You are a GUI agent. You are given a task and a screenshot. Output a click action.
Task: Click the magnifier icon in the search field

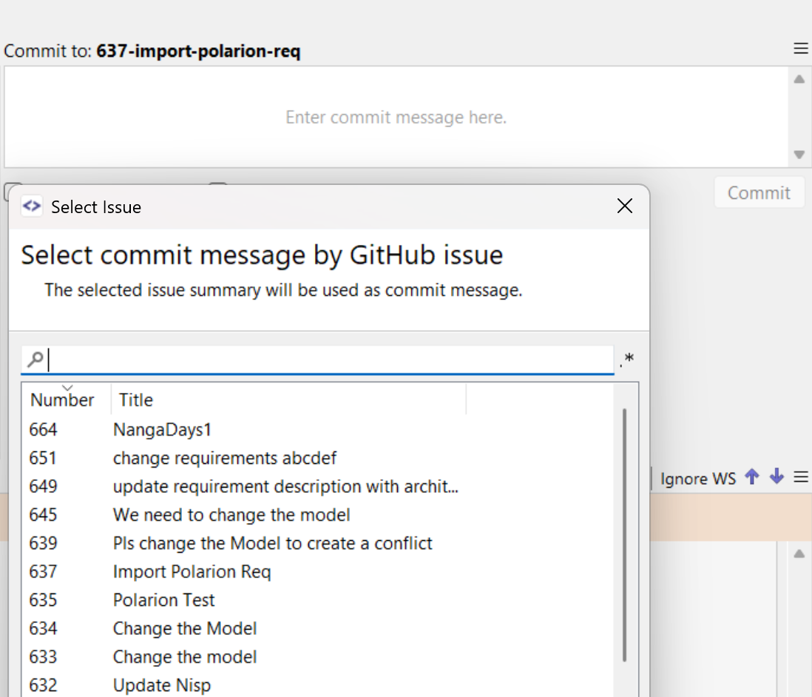pos(34,359)
